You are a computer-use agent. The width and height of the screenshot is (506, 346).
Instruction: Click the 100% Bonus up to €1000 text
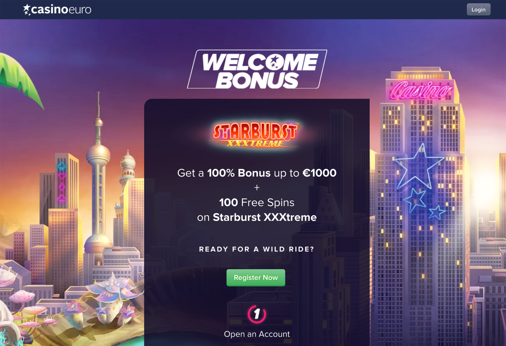point(272,173)
